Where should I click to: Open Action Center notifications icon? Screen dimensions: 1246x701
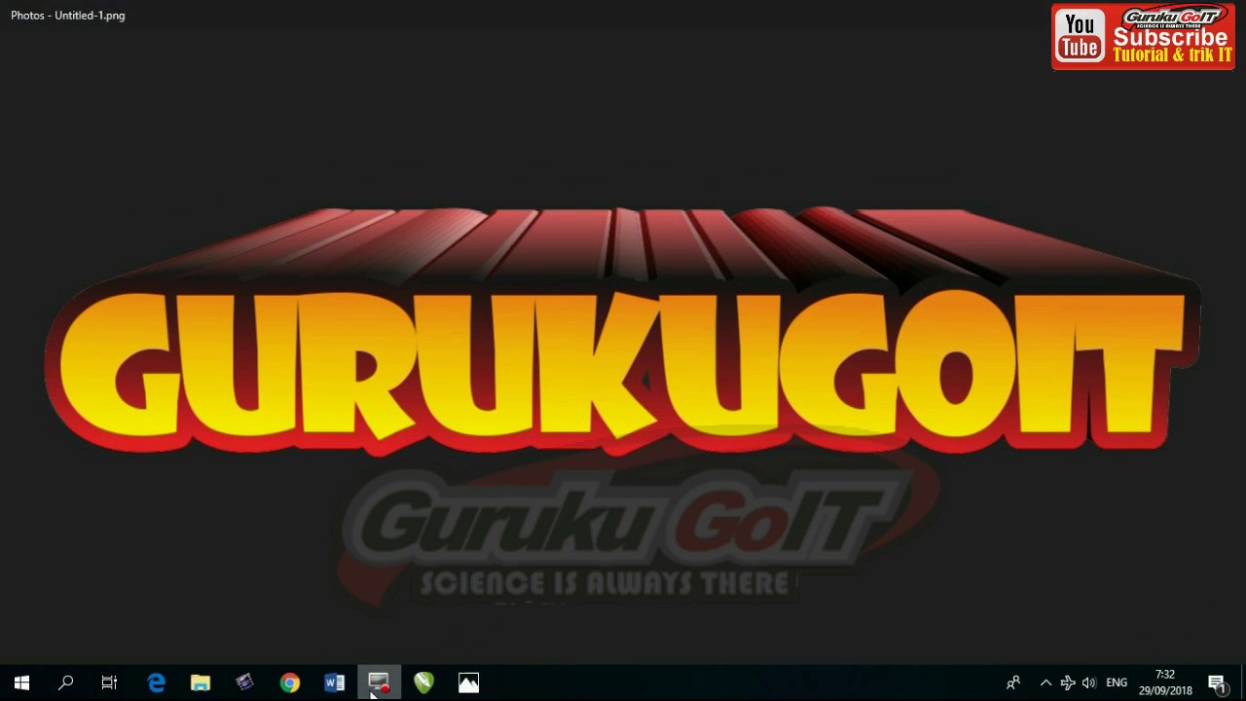click(1217, 683)
